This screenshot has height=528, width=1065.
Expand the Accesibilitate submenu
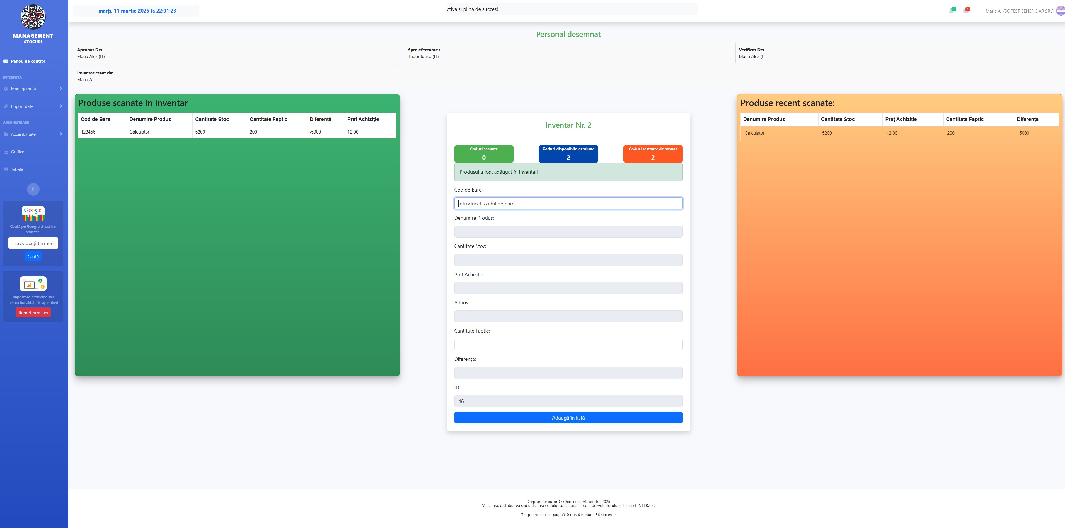coord(61,134)
